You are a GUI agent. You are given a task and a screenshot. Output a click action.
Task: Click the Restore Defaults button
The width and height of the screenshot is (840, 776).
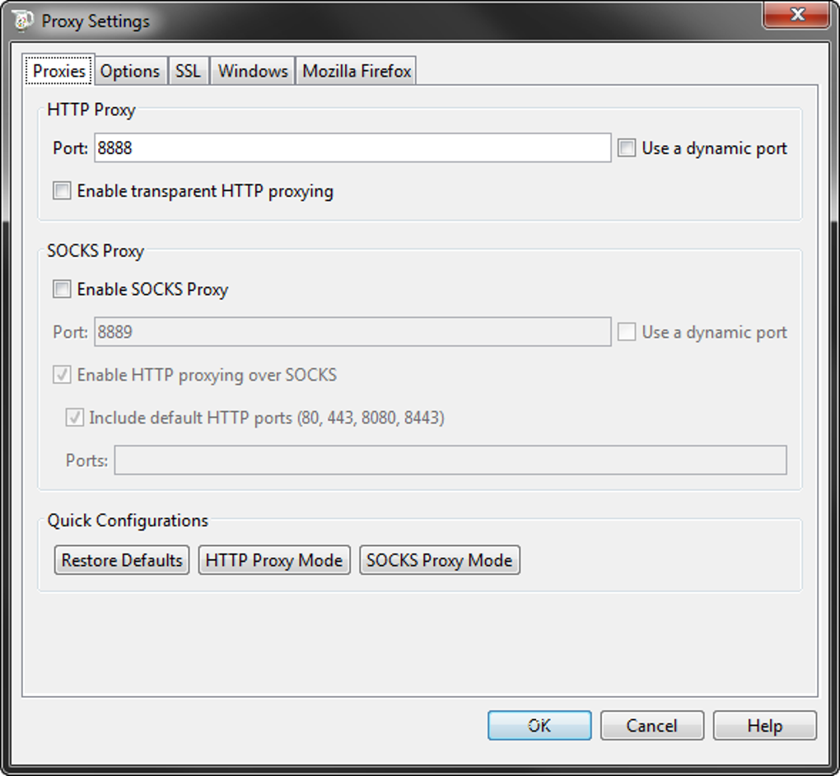tap(122, 560)
